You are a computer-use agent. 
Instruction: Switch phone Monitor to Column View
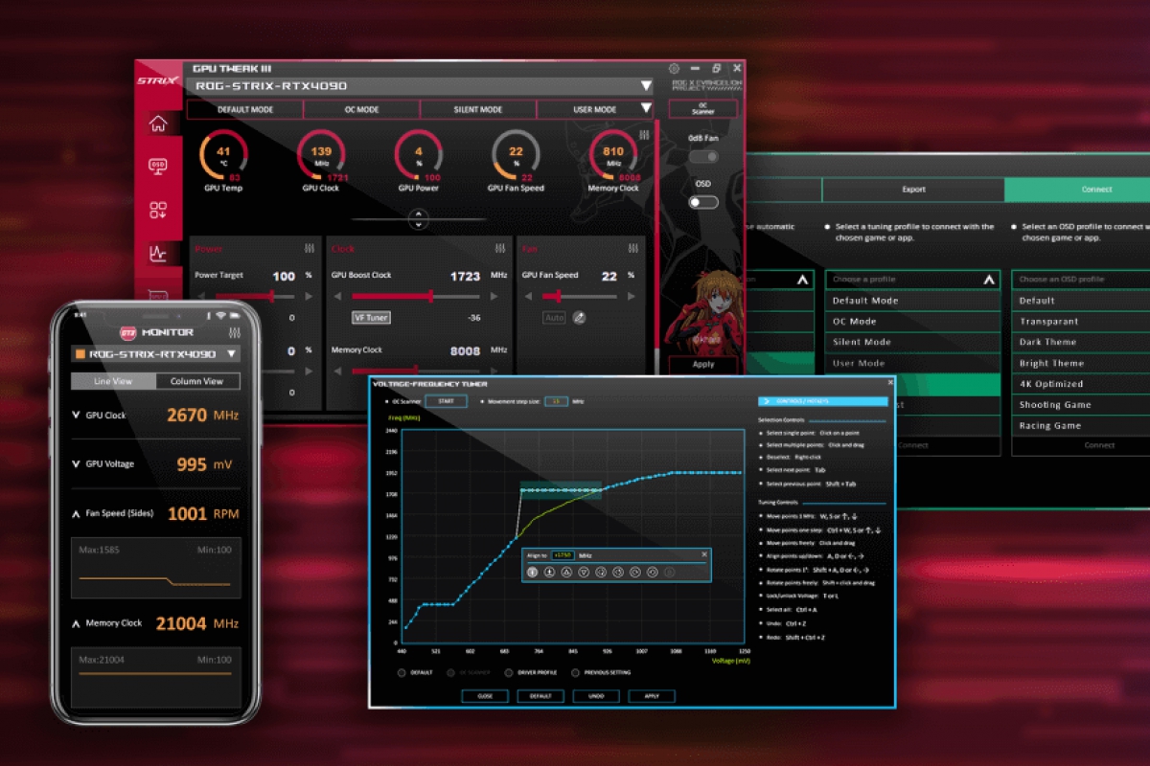197,381
